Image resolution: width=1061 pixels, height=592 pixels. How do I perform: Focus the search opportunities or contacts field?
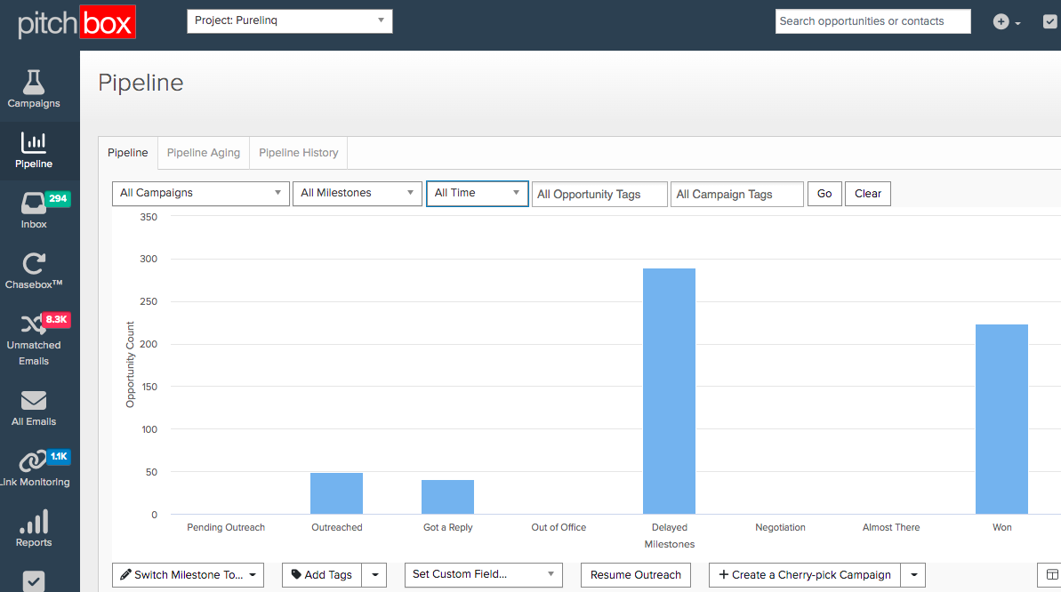coord(872,21)
